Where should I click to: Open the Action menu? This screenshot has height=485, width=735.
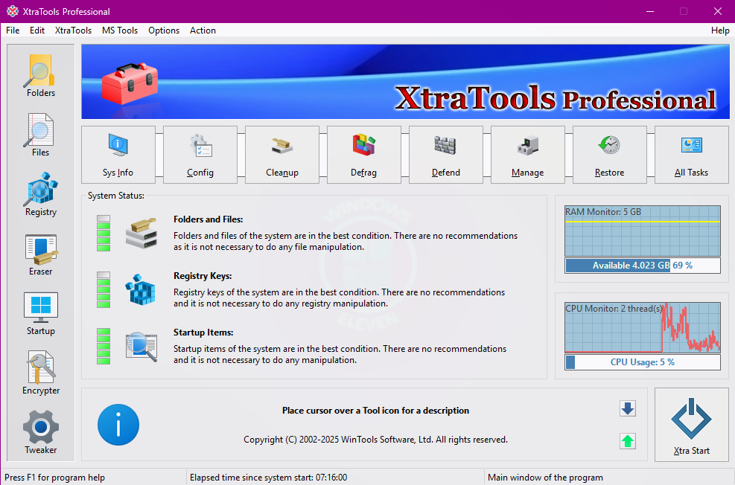pos(203,30)
